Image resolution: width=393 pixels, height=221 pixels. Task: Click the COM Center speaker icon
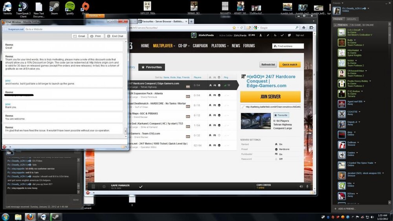[301, 186]
